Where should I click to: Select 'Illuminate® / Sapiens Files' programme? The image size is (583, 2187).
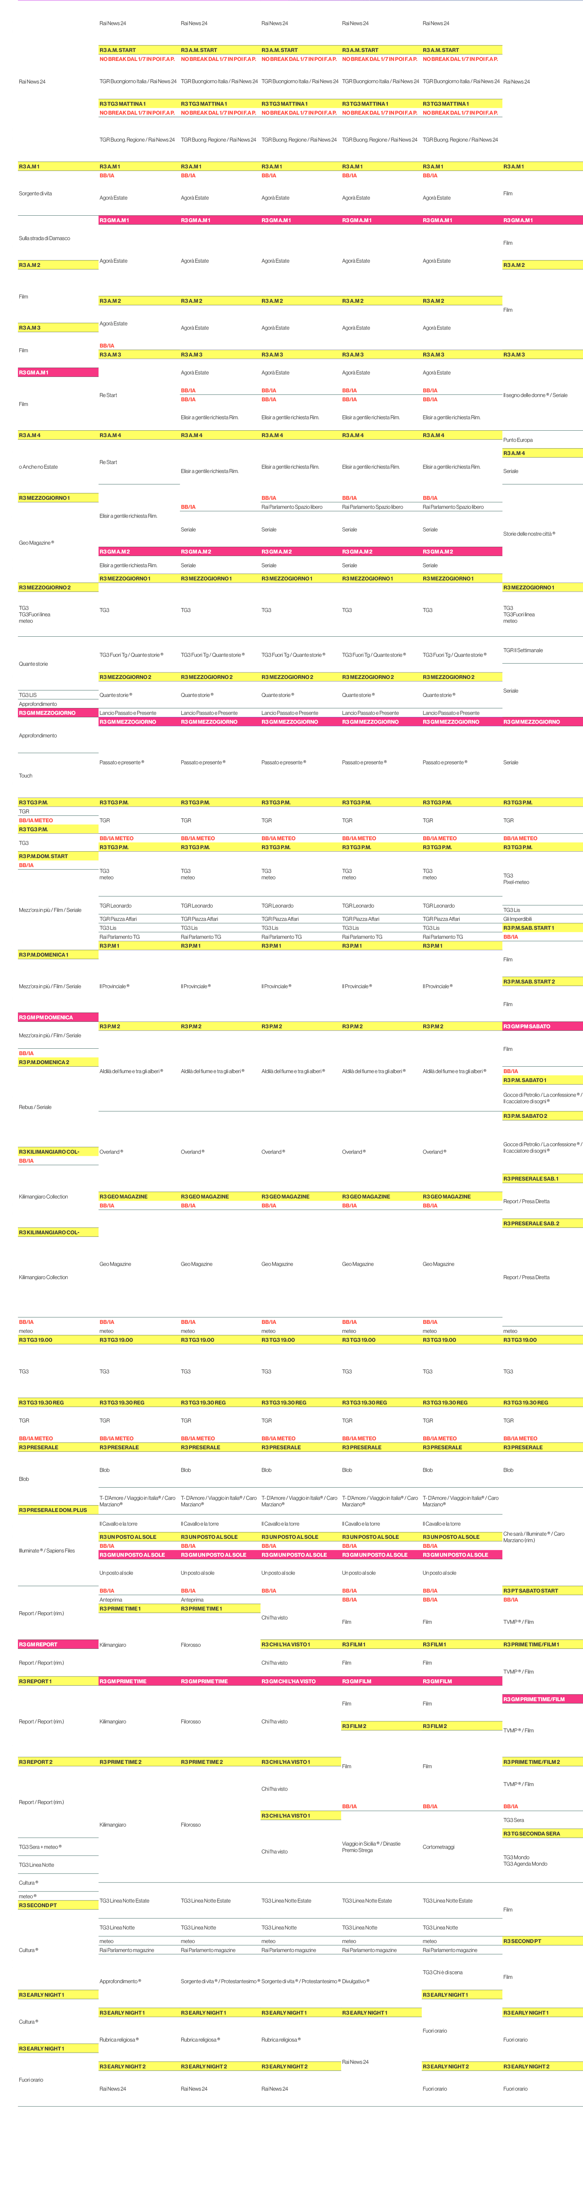pyautogui.click(x=47, y=1551)
